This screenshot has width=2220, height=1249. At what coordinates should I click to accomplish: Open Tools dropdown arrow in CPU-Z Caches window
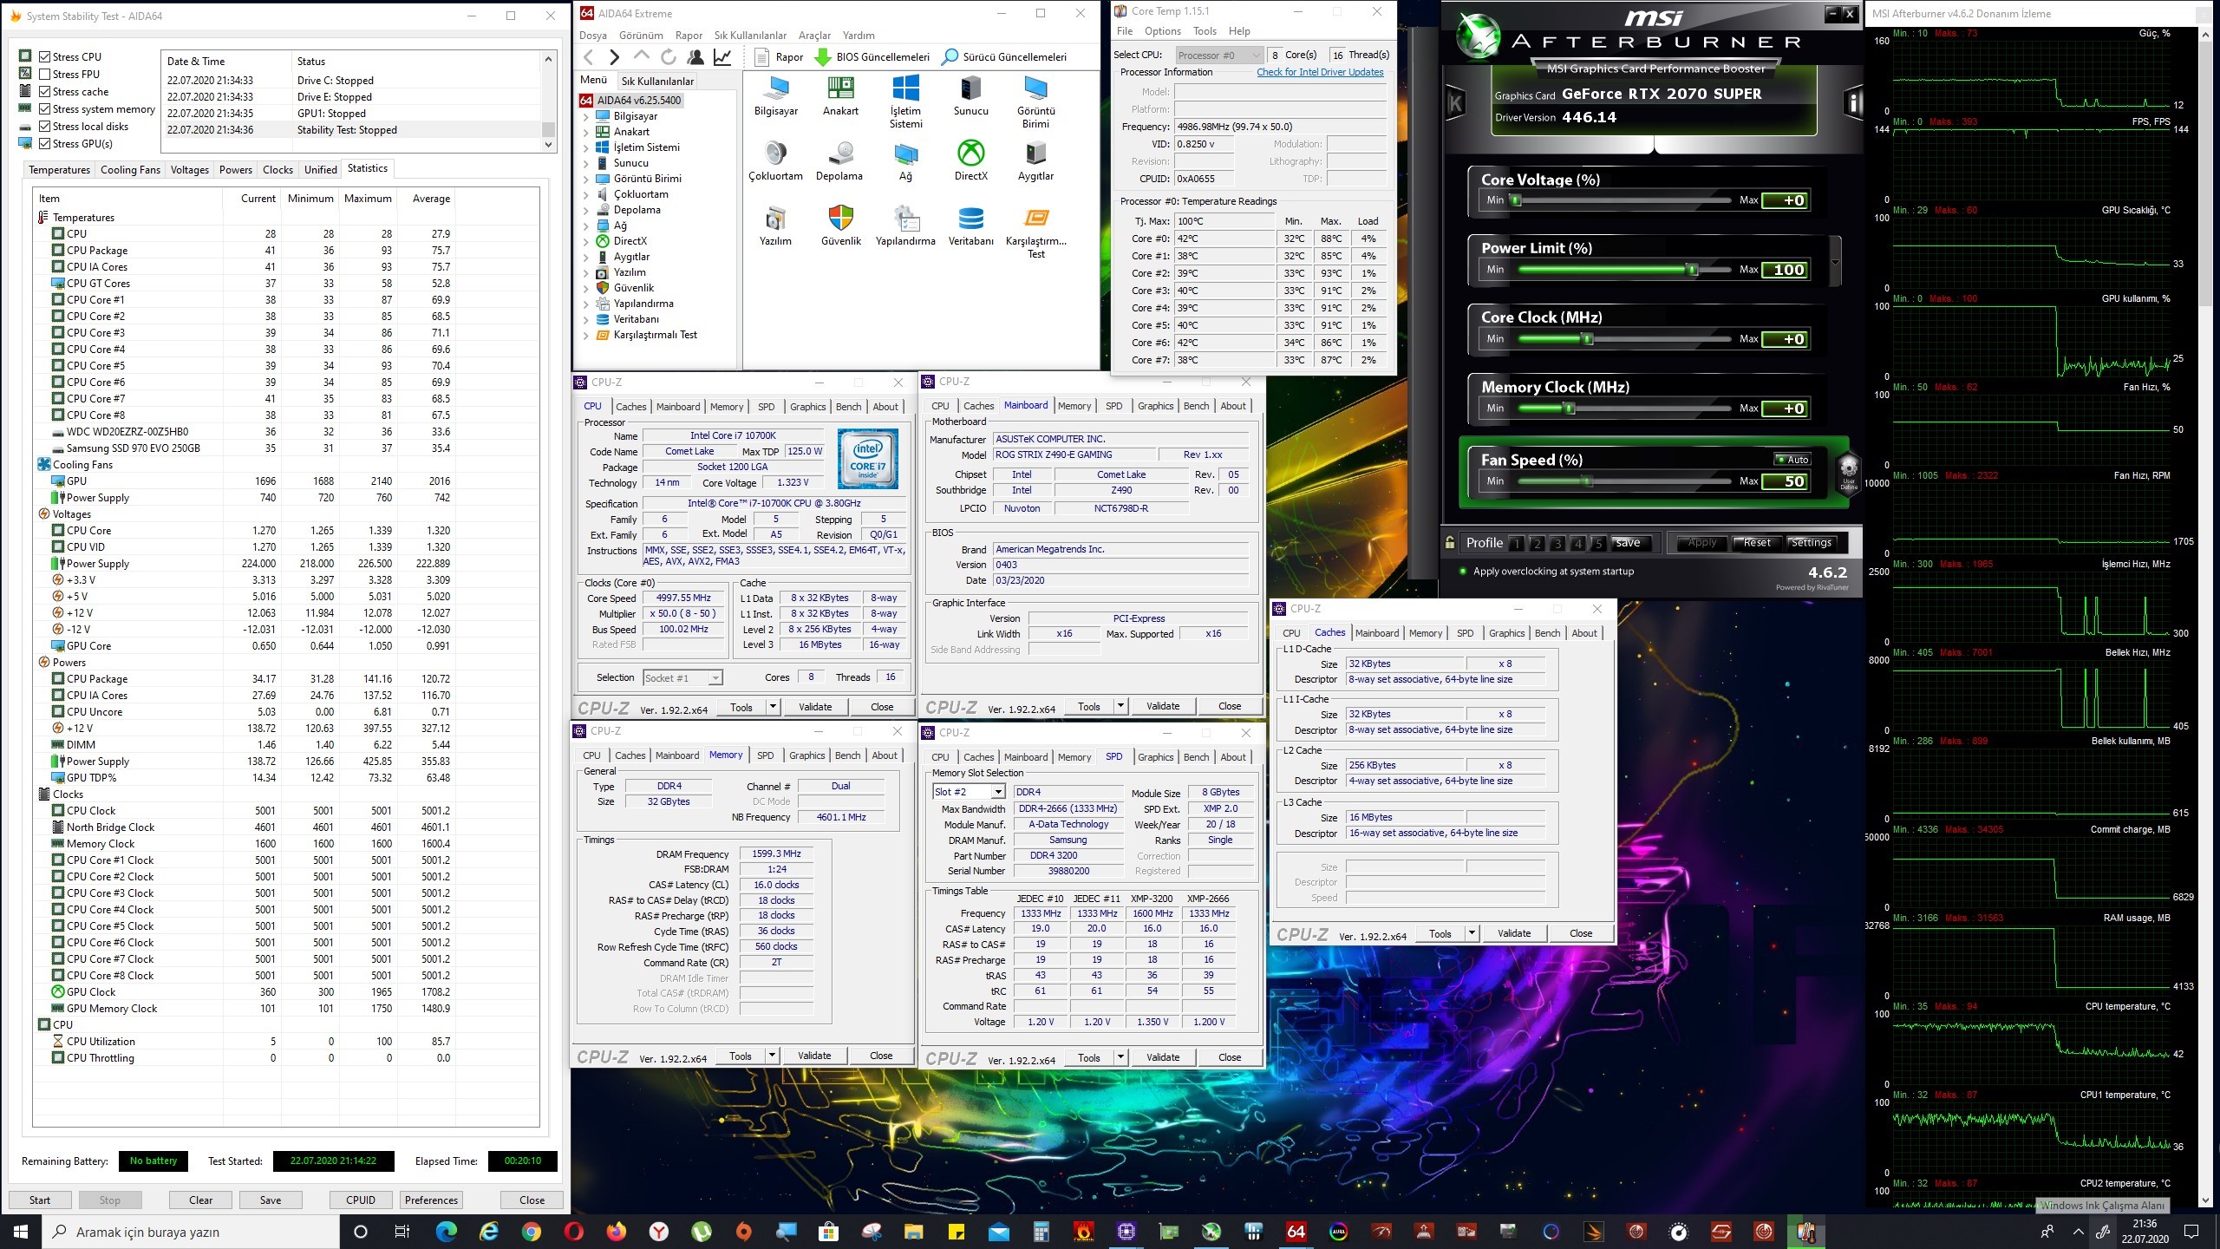click(x=1472, y=933)
